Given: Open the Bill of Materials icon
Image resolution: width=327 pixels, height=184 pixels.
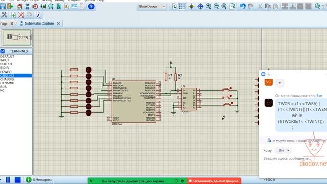Looking at the screenshot, I should (66, 6).
